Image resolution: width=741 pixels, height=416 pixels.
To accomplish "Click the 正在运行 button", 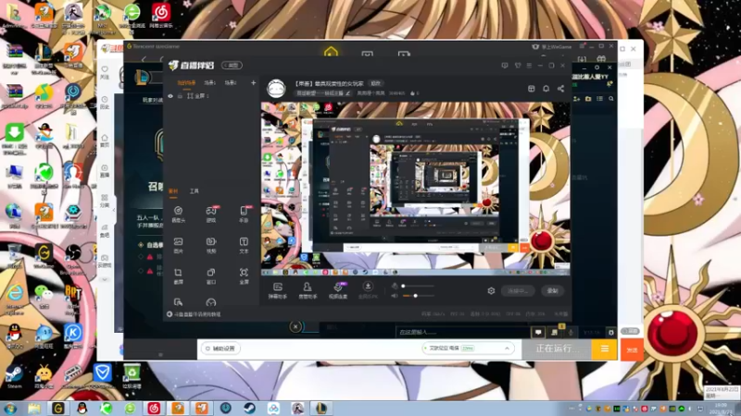I will tap(557, 349).
